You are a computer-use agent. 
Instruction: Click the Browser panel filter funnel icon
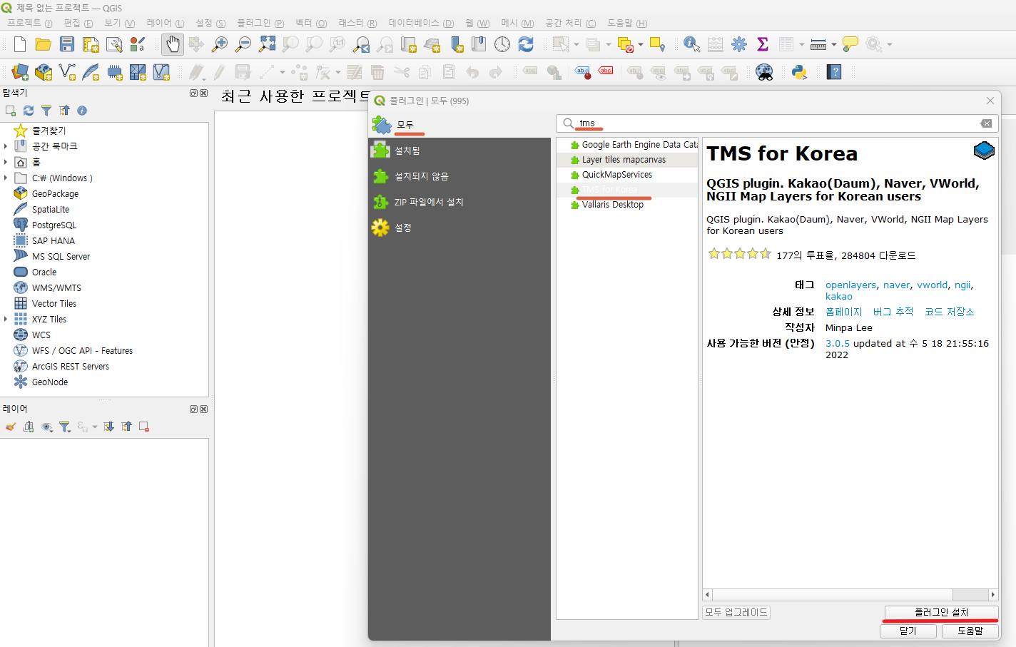46,111
